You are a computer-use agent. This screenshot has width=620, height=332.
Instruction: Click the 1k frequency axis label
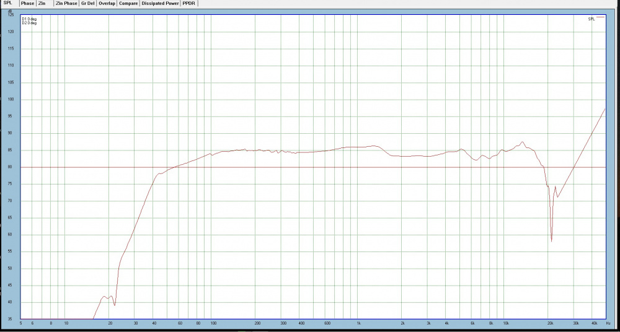[358, 323]
